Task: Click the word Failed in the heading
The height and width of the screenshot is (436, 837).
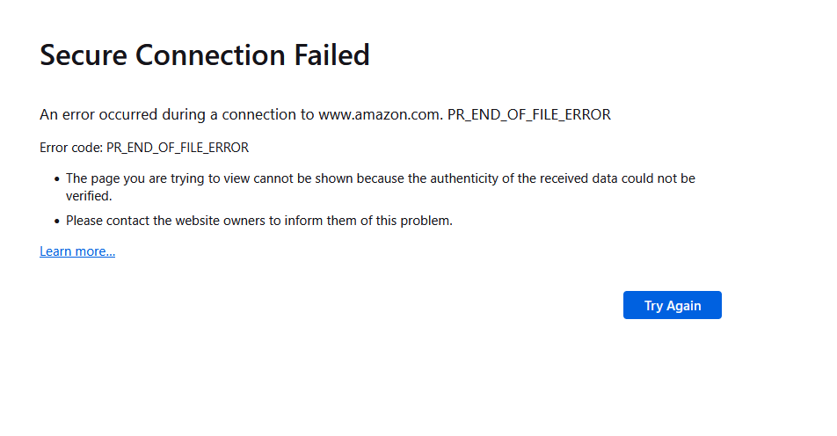Action: pos(332,55)
